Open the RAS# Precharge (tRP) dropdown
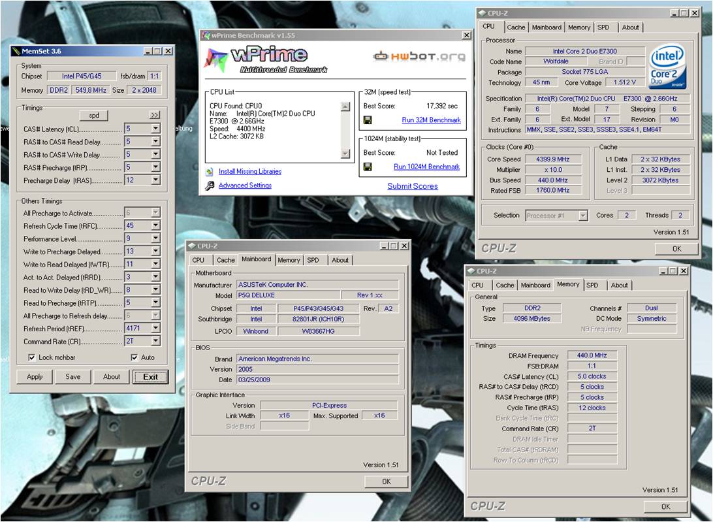This screenshot has height=522, width=713. click(155, 167)
